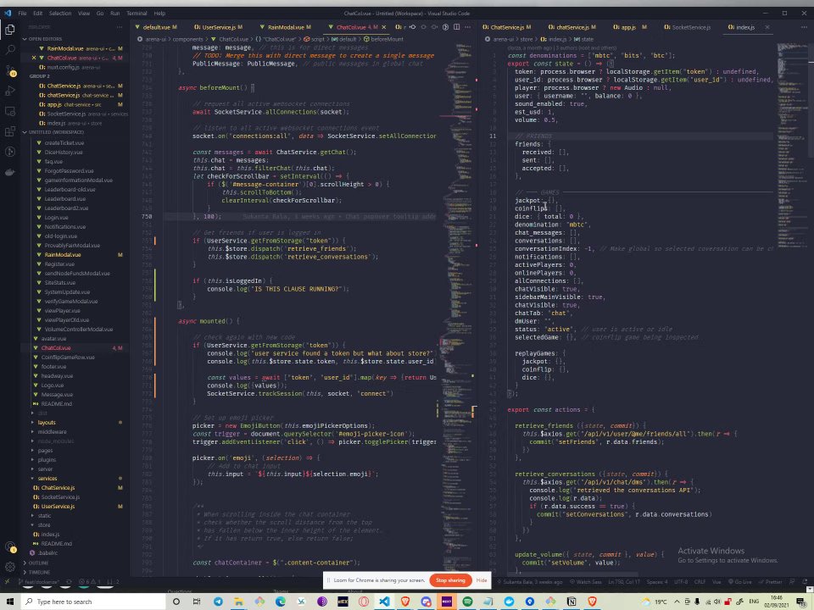Open the Source Control view
Image resolution: width=814 pixels, height=610 pixels.
tap(10, 70)
